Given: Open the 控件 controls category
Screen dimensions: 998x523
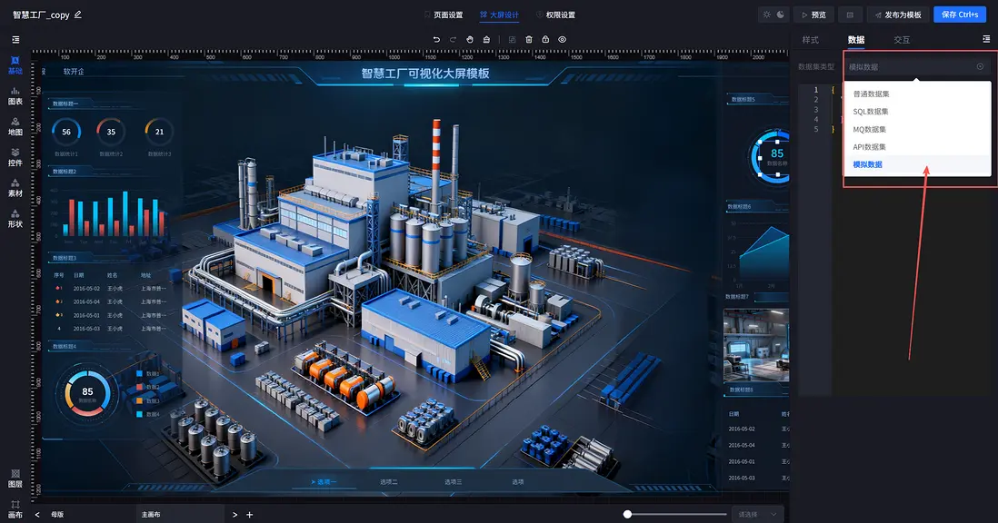Looking at the screenshot, I should (x=15, y=157).
